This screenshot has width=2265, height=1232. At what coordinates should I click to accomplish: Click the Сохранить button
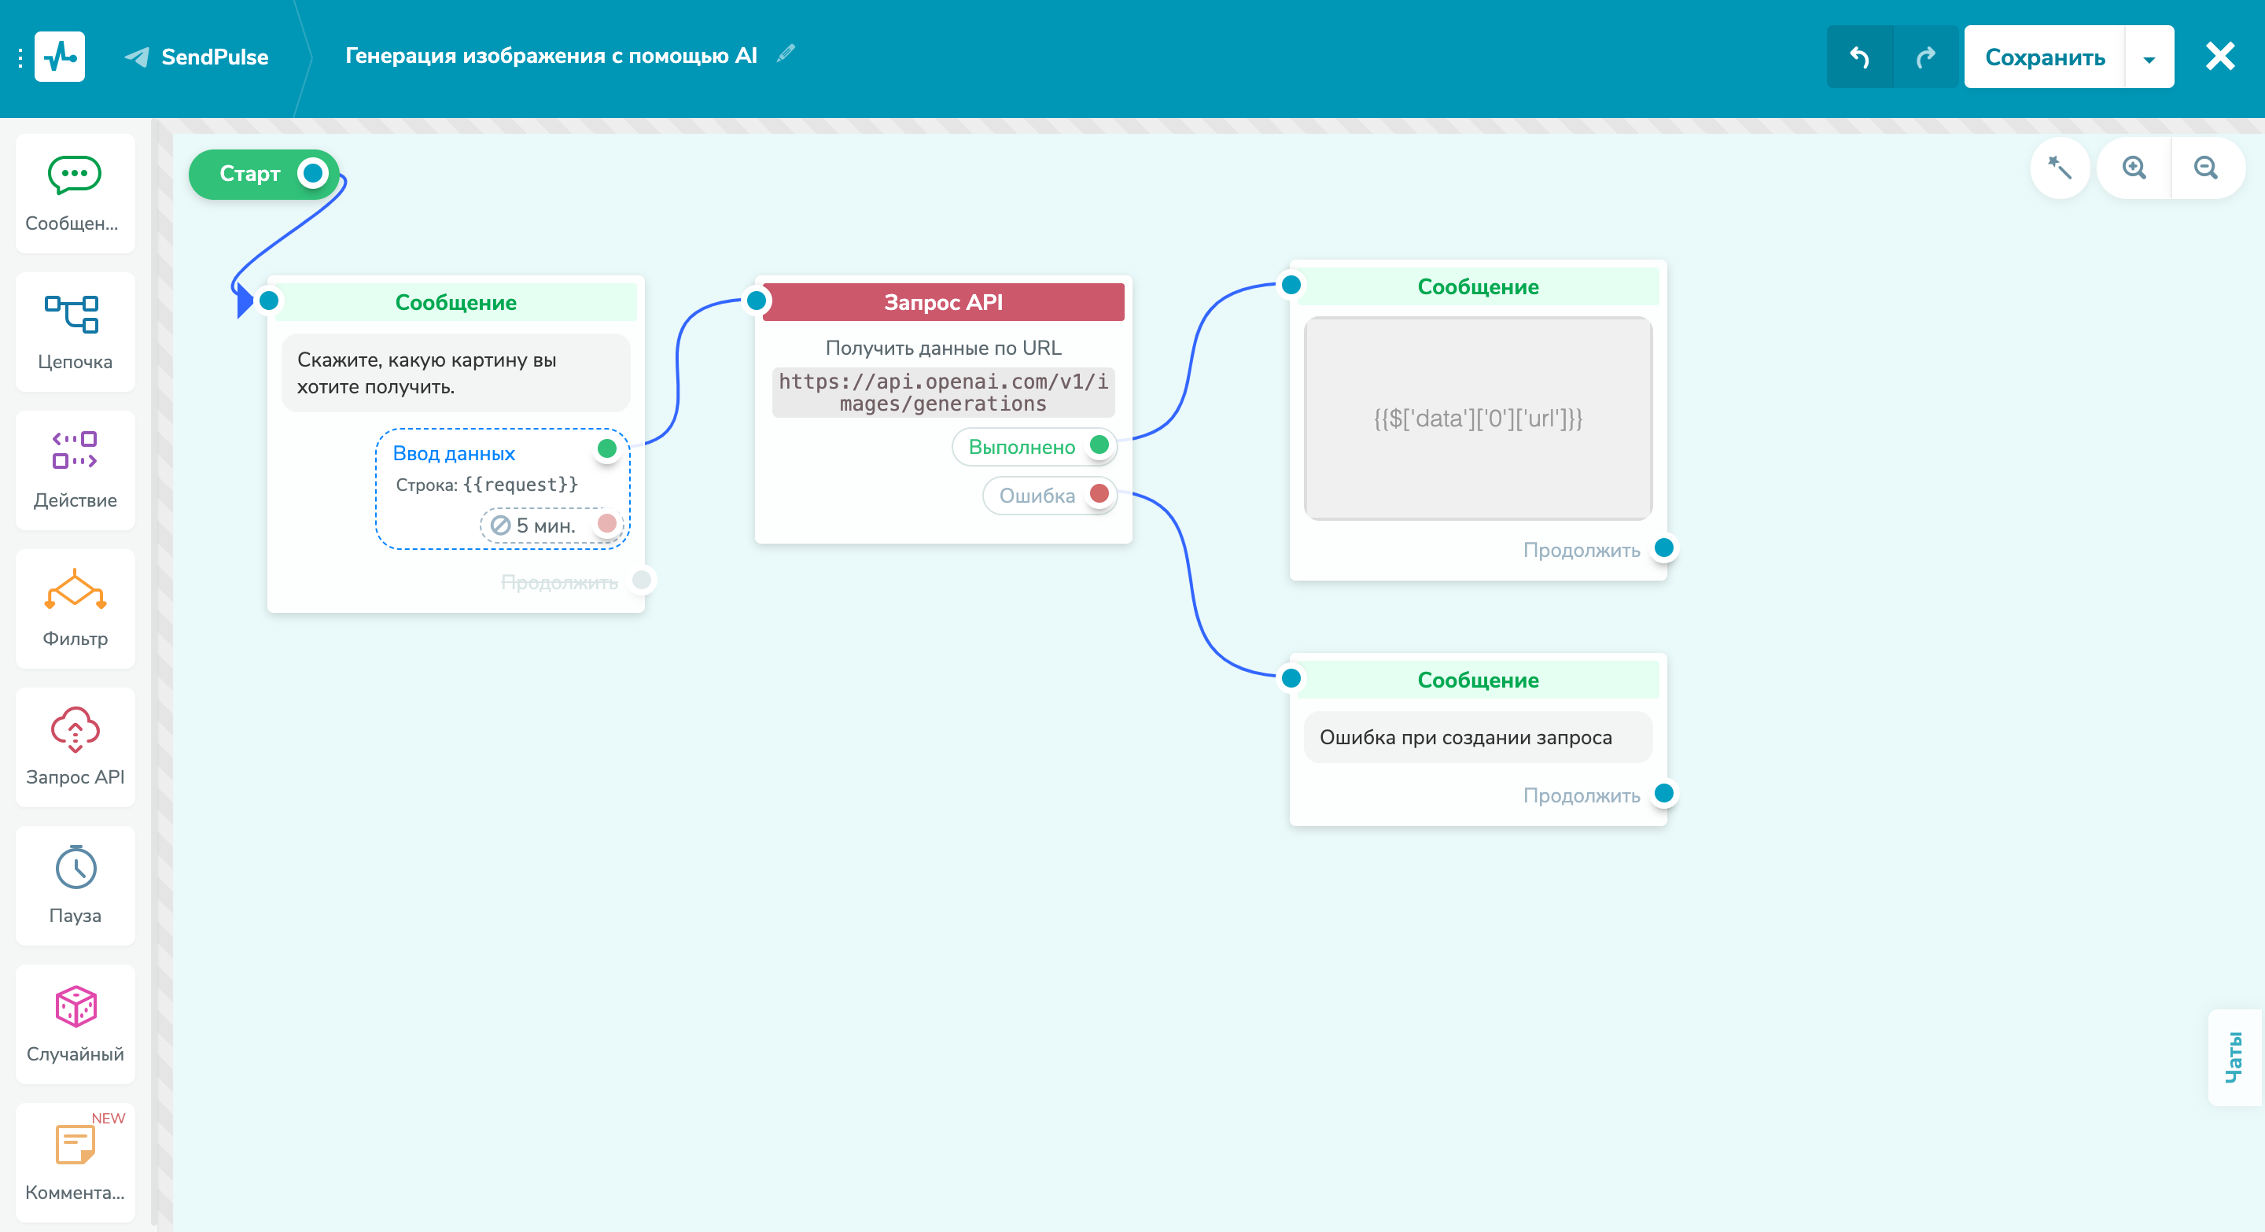[x=2042, y=57]
